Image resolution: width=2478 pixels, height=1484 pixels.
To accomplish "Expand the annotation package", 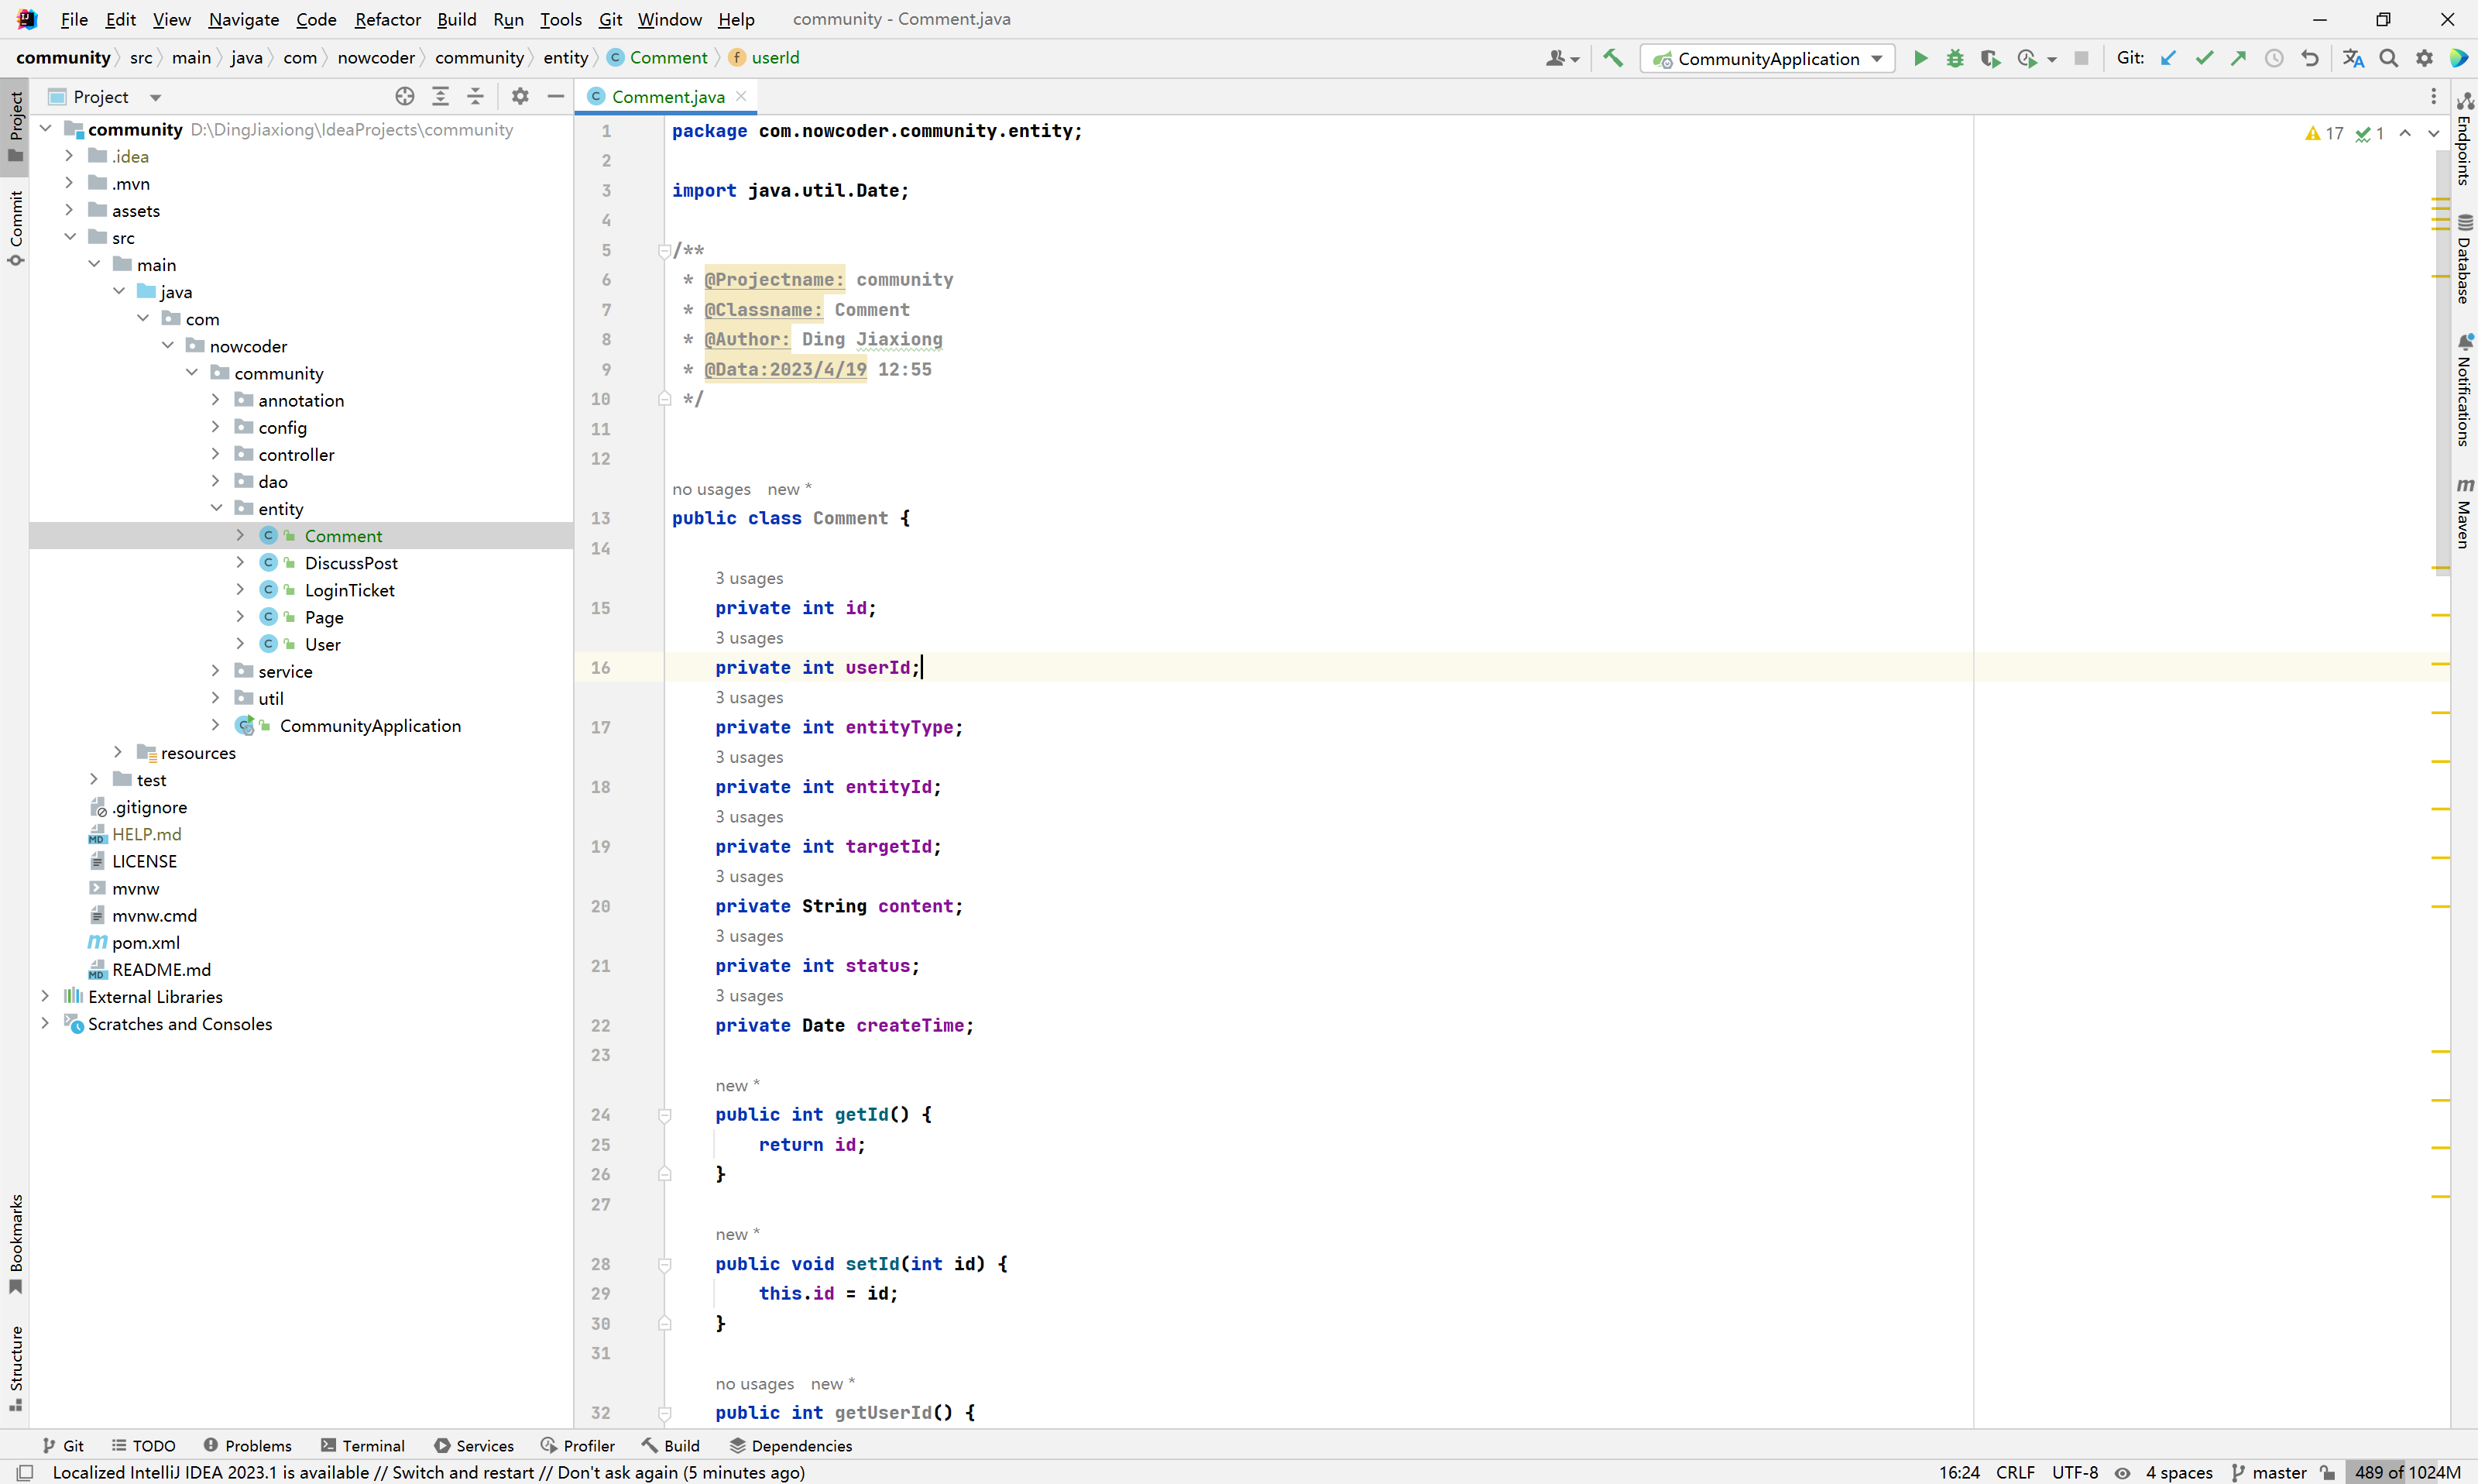I will tap(215, 399).
